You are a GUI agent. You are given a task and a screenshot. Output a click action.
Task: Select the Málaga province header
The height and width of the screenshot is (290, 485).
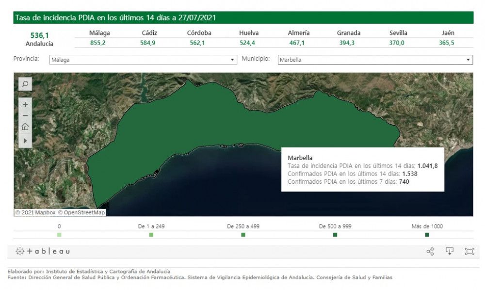(99, 33)
